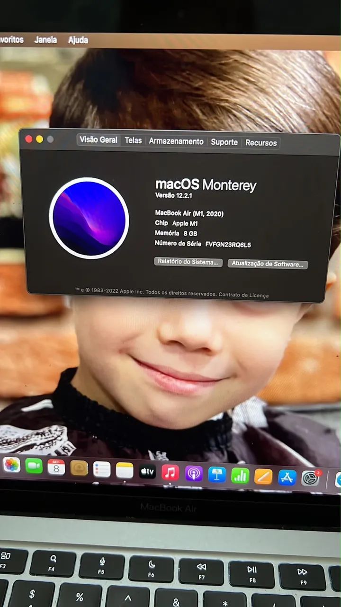The width and height of the screenshot is (341, 607).
Task: Launch Reminders from the dock
Action: coord(102,469)
